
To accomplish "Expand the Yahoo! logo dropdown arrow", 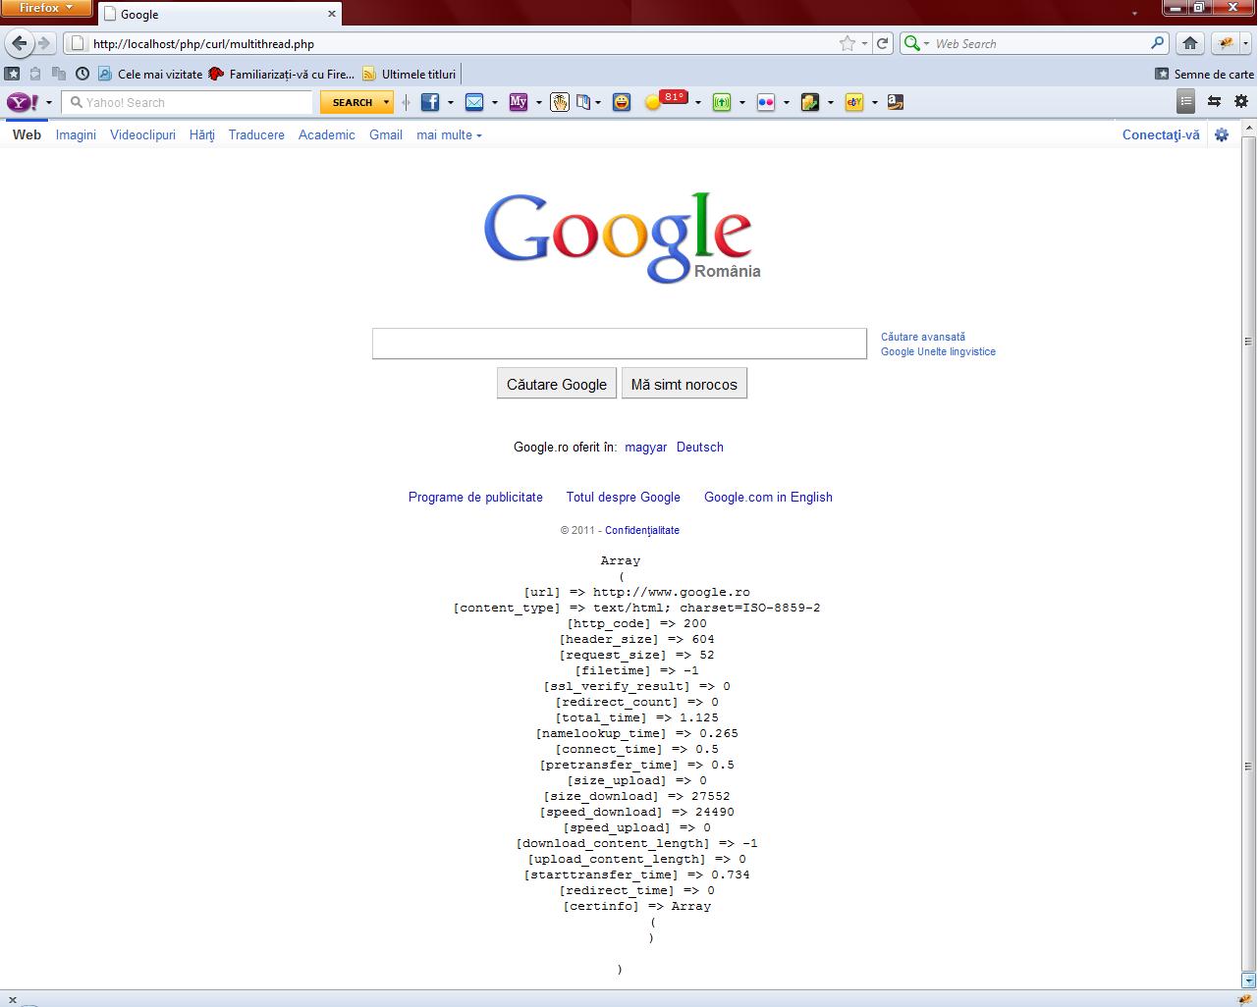I will (x=49, y=102).
